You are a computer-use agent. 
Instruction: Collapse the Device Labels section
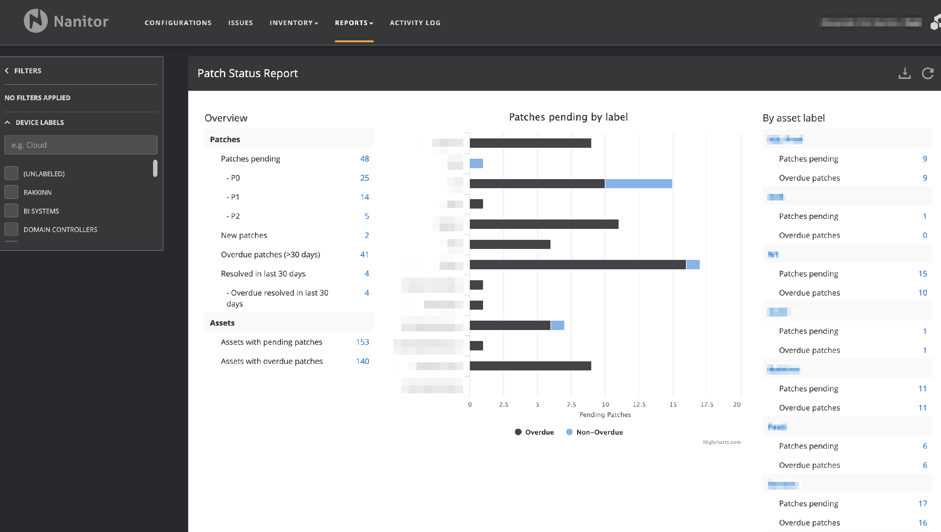[7, 122]
